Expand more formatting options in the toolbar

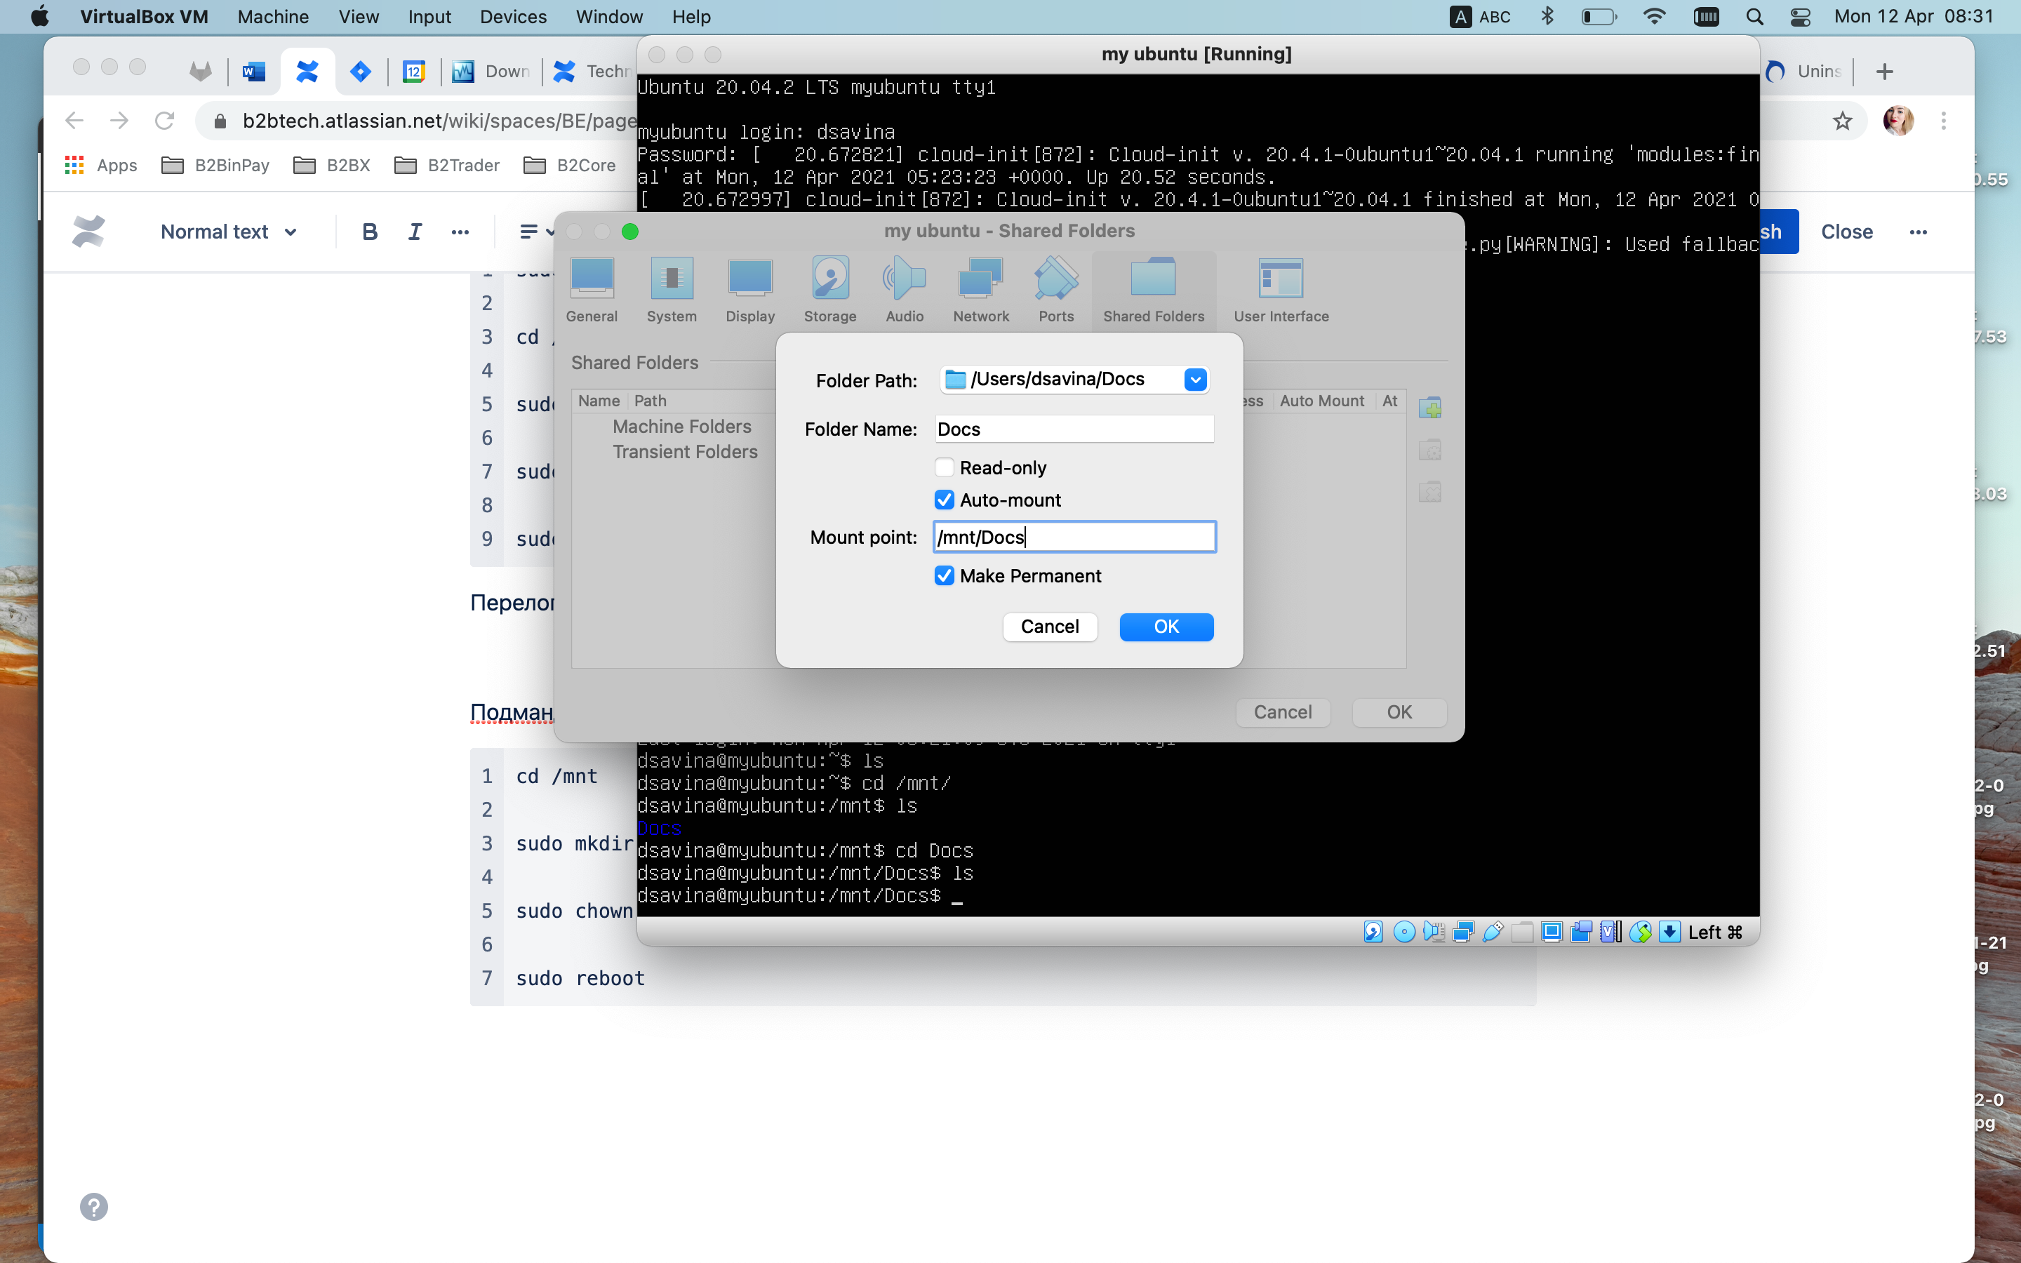click(x=460, y=232)
